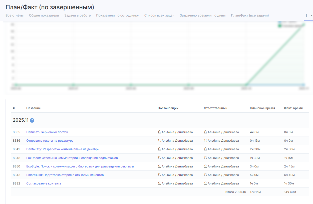The width and height of the screenshot is (313, 204).
Task: Open the Затрачено времени по дням tab
Action: click(x=203, y=16)
